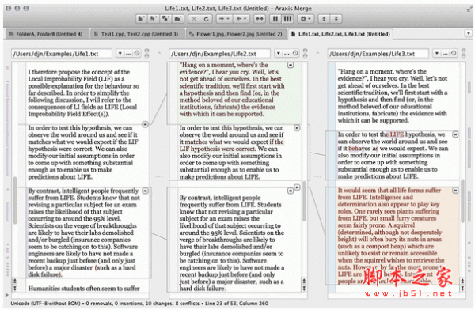
Task: Click the change overview strip at far right
Action: 469,179
